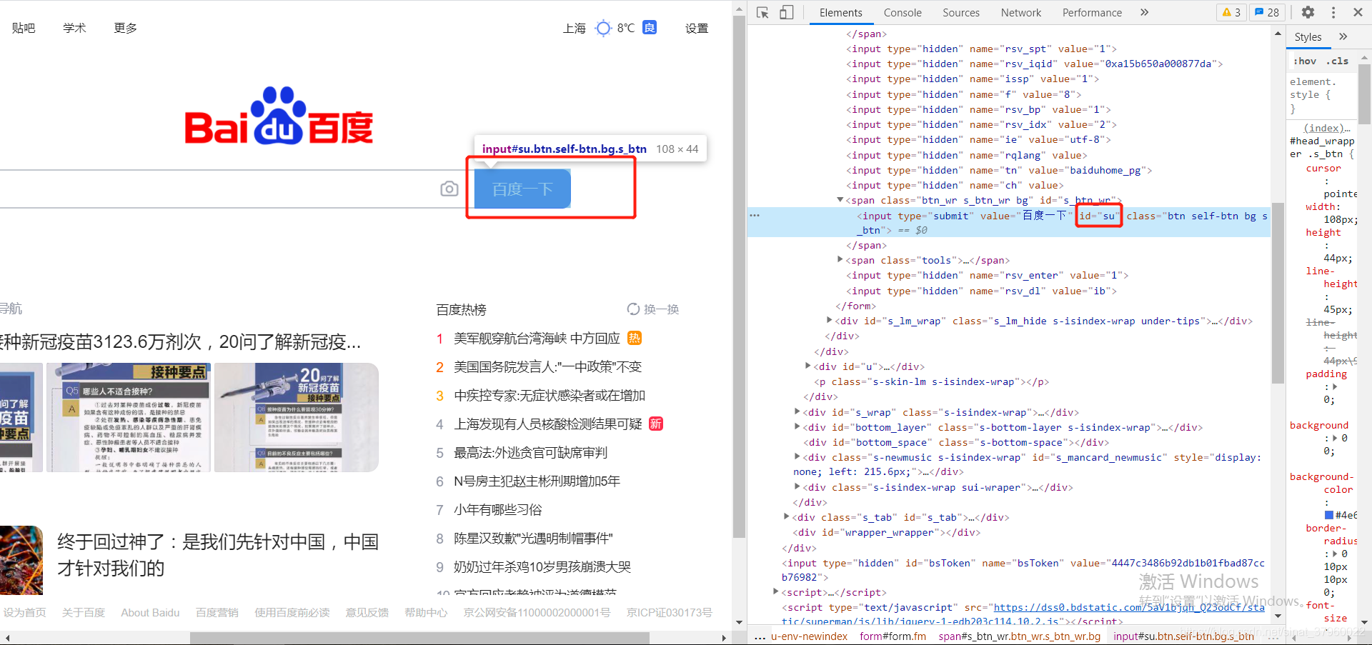Open hot item 最高法:外逃贪官可缺席审判
Viewport: 1372px width, 645px height.
click(x=530, y=452)
